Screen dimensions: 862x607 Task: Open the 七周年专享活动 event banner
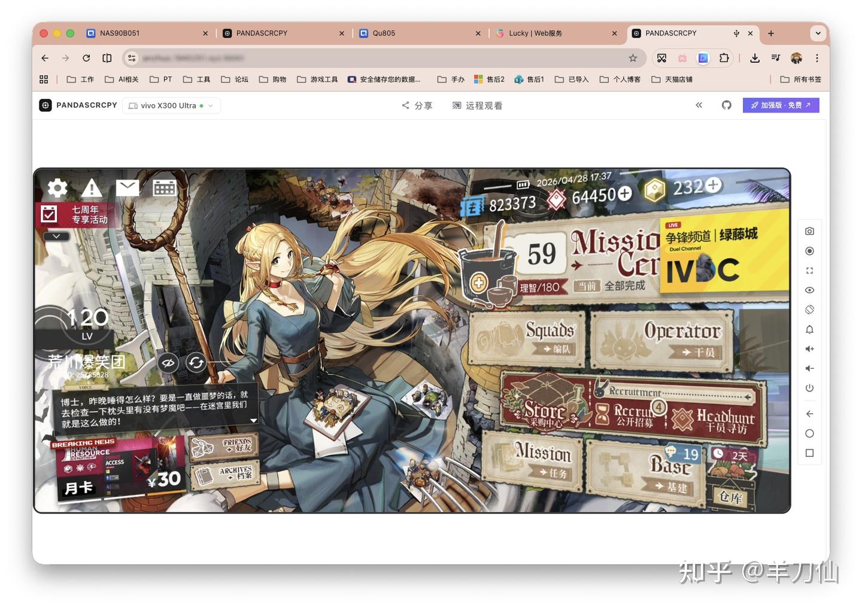click(75, 214)
